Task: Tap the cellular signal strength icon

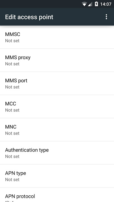Action: coord(90,4)
